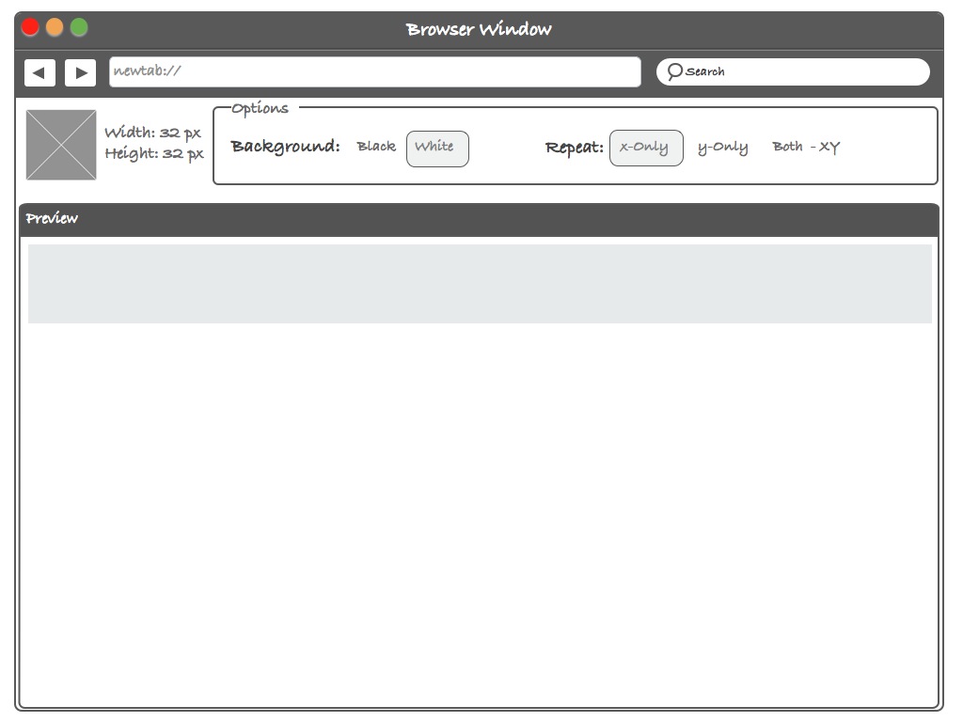Click the orange minimize window button
Image resolution: width=963 pixels, height=722 pixels.
click(x=55, y=27)
